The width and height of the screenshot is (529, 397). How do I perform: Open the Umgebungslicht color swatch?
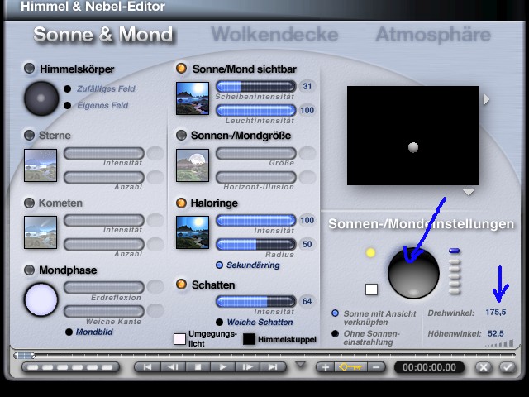(x=180, y=339)
